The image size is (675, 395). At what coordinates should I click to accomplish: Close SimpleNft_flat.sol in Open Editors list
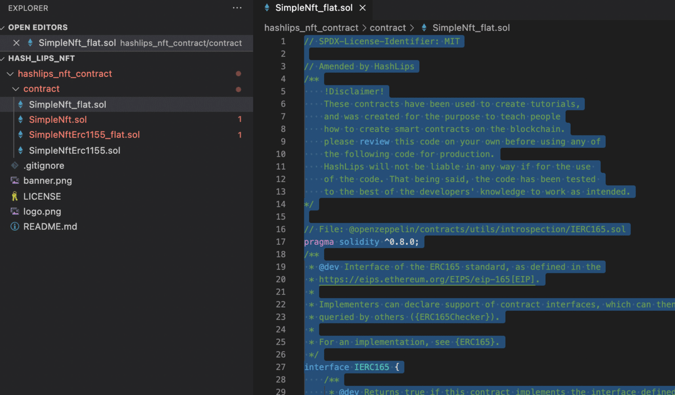[x=16, y=43]
